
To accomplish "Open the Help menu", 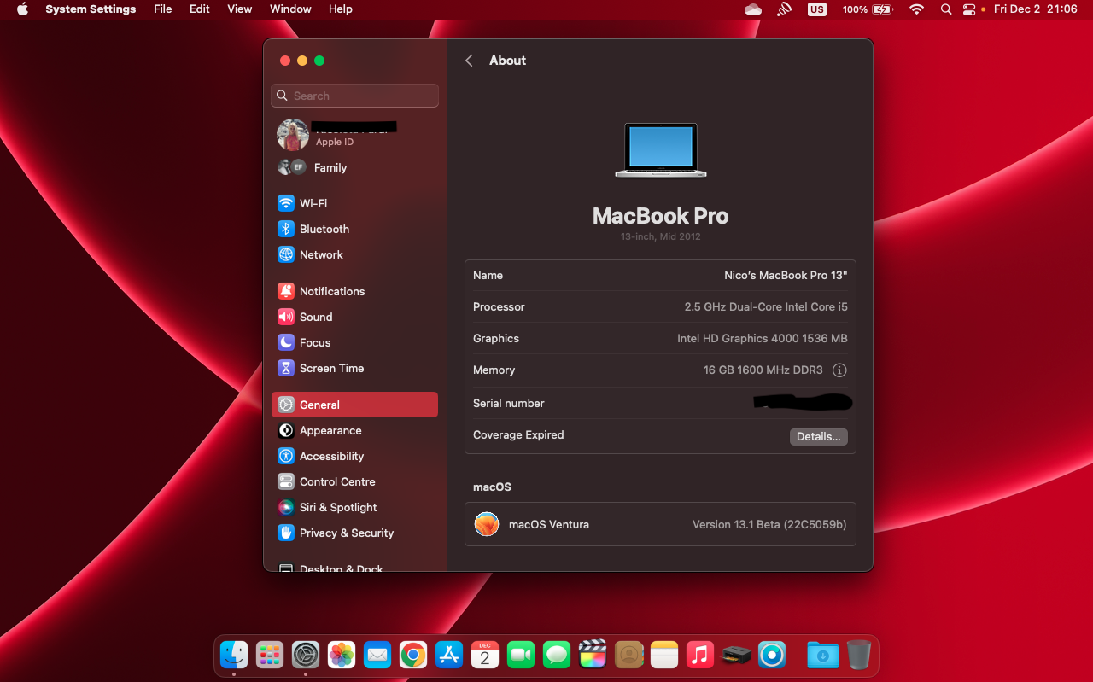I will (341, 9).
